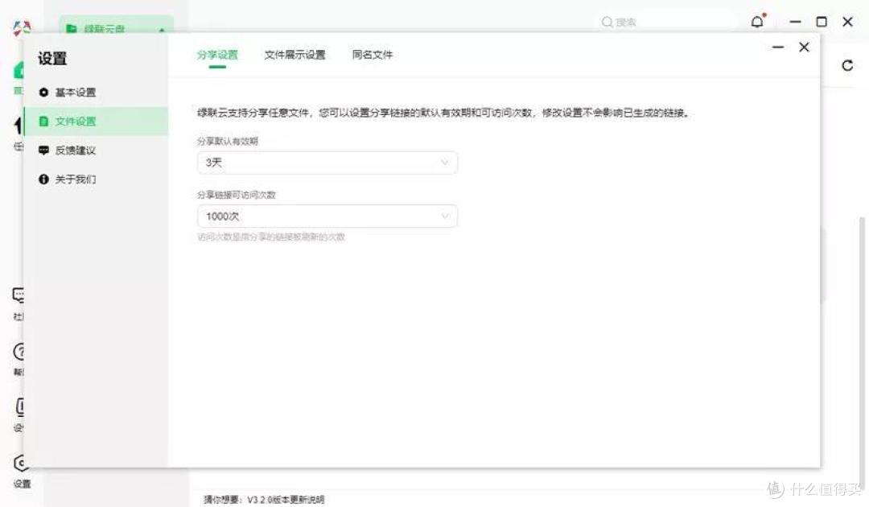Viewport: 869px width, 507px height.
Task: Click the gear icon beside 基本设置
Action: click(43, 92)
